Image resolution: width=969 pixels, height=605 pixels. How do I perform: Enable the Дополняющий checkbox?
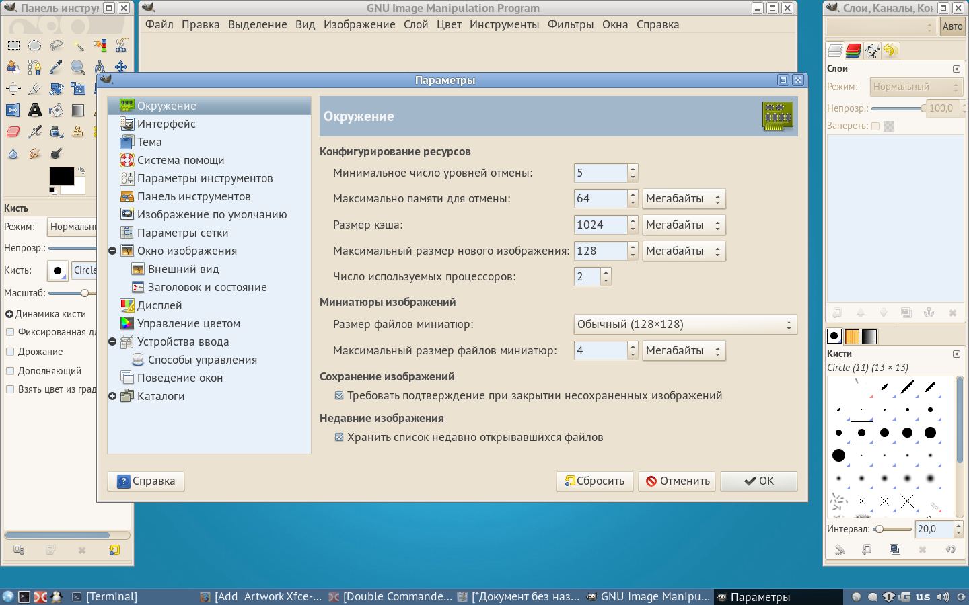click(10, 371)
